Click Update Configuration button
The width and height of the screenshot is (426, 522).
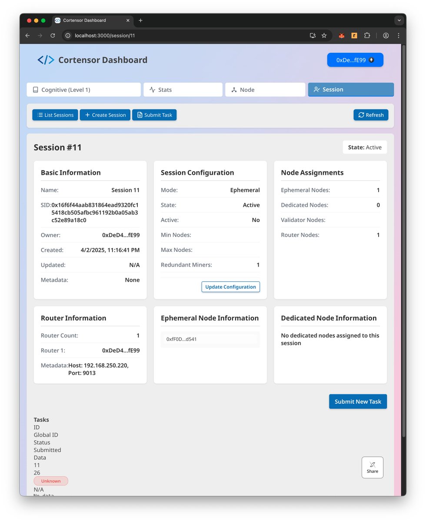230,287
